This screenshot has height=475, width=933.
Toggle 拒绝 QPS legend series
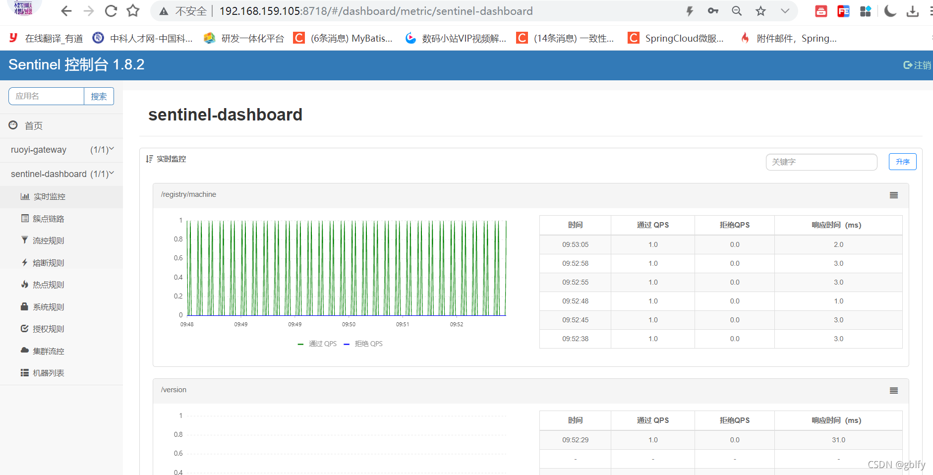click(x=363, y=344)
